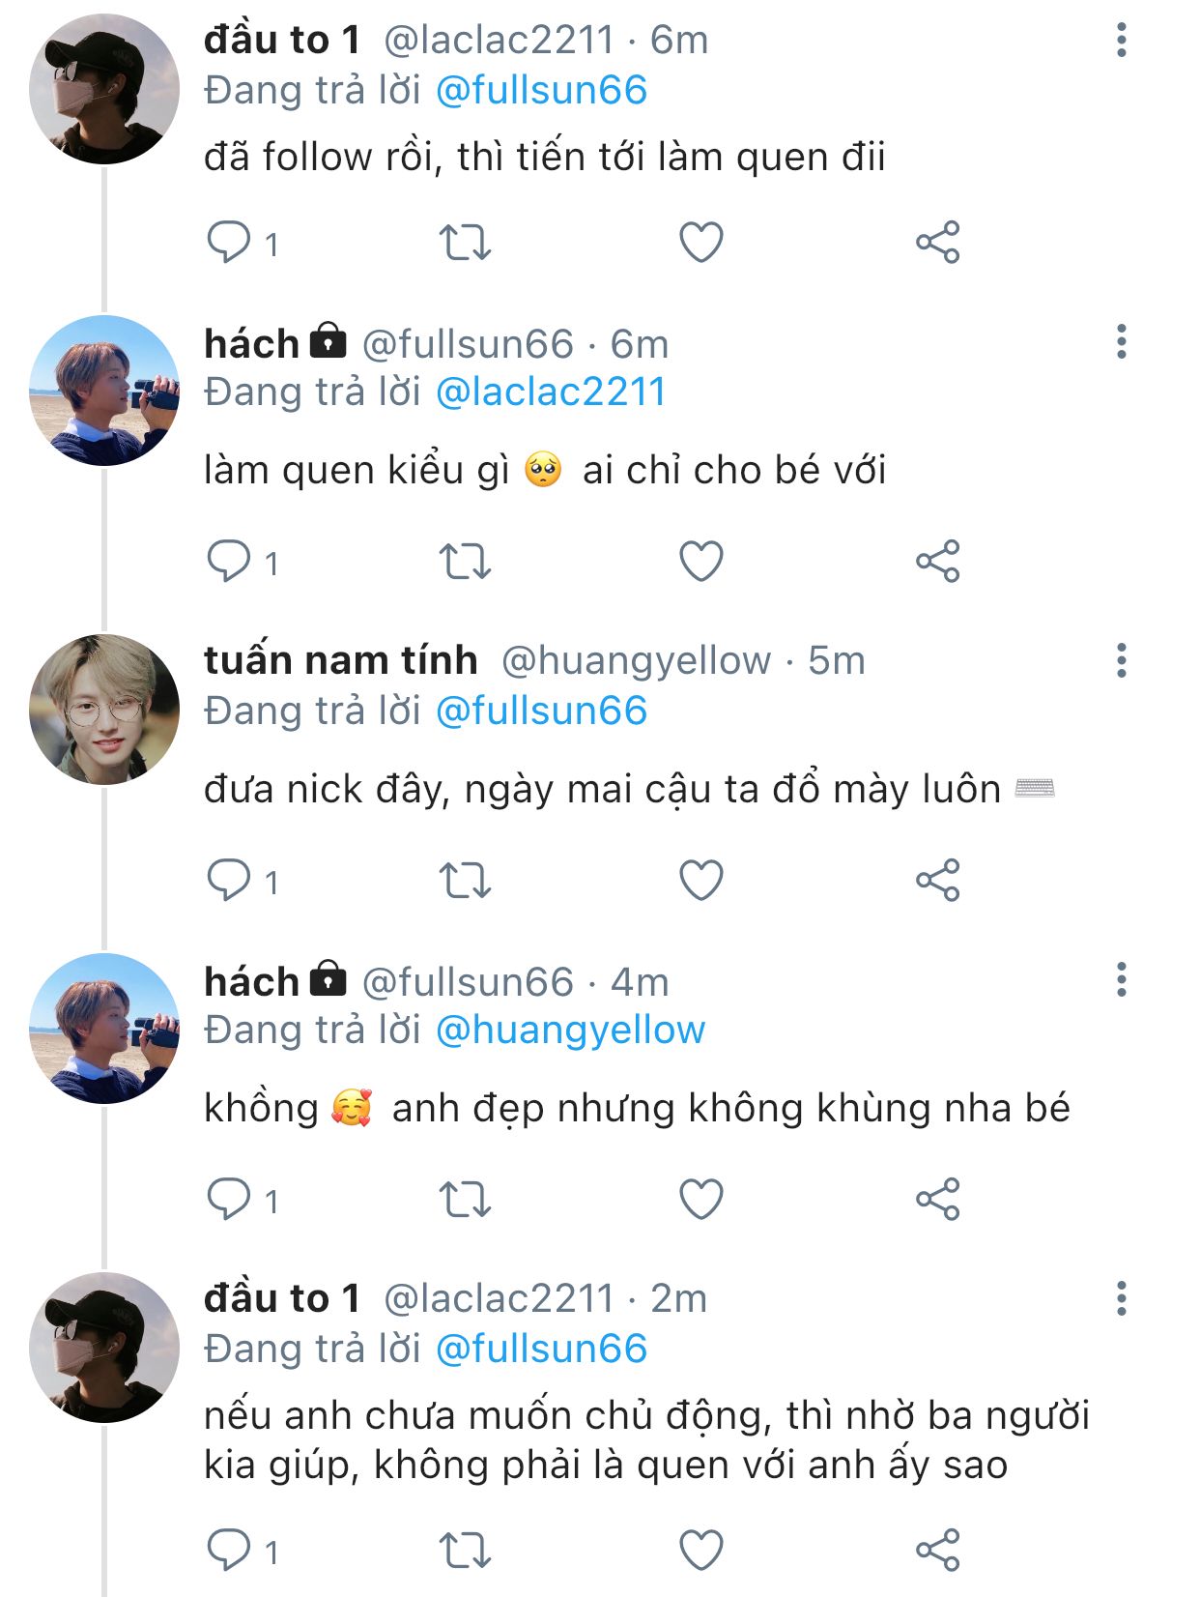Like the "đưa nick đây" tweet

click(x=701, y=881)
